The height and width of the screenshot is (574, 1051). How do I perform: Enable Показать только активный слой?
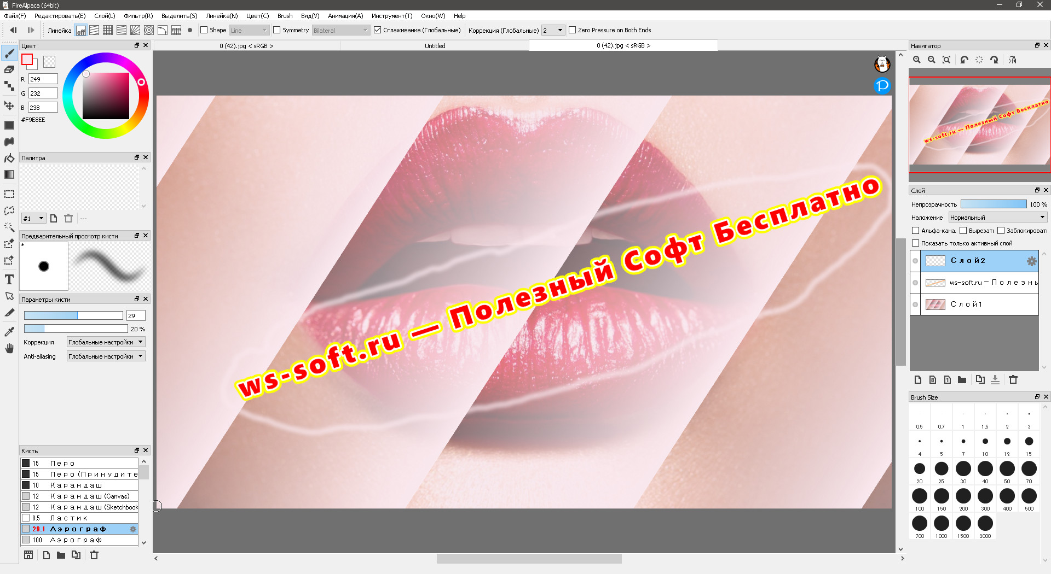point(916,243)
